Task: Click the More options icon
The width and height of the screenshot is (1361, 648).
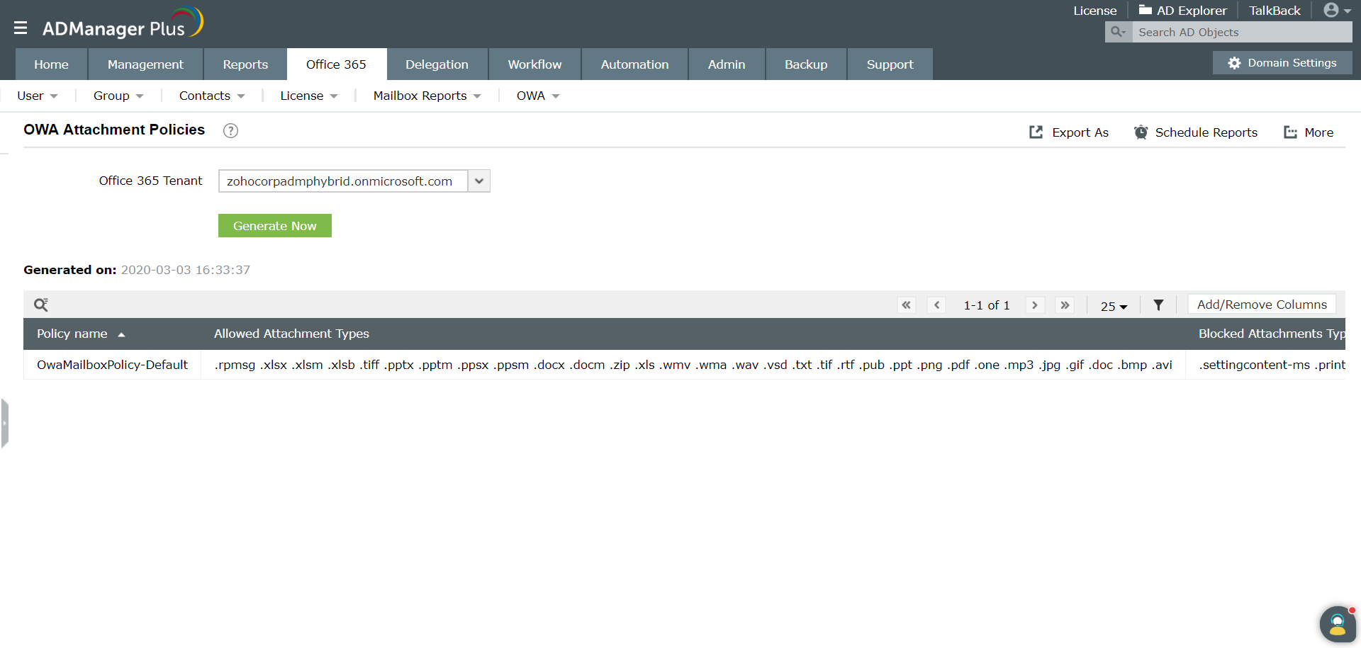Action: 1290,132
